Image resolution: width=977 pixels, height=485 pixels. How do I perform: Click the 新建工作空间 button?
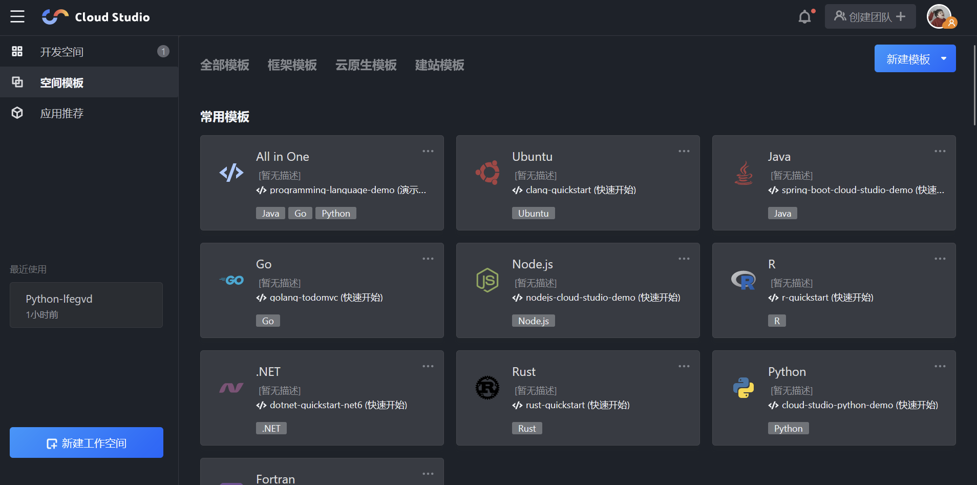point(87,442)
